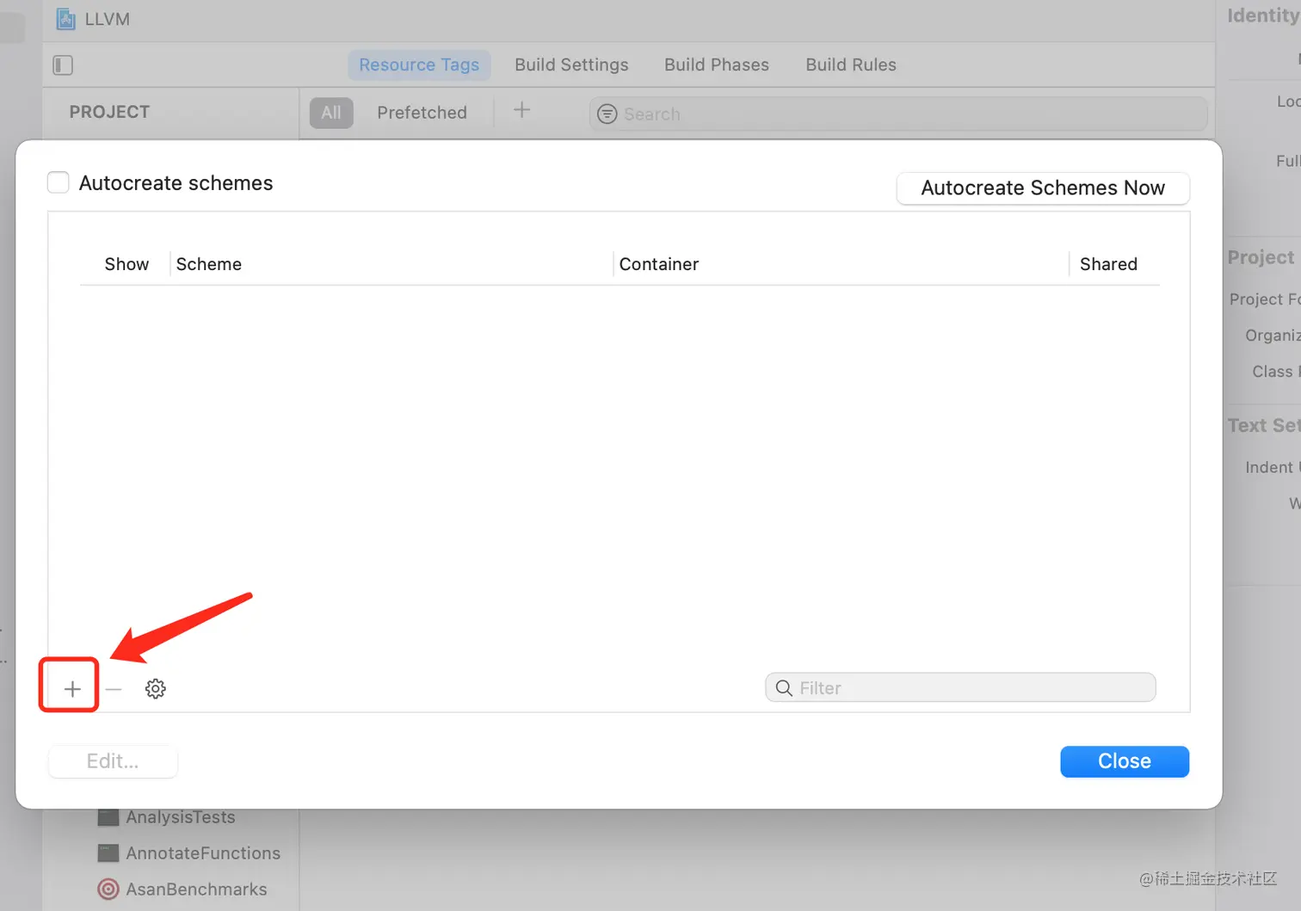
Task: Click the LLVM project file icon
Action: [66, 19]
